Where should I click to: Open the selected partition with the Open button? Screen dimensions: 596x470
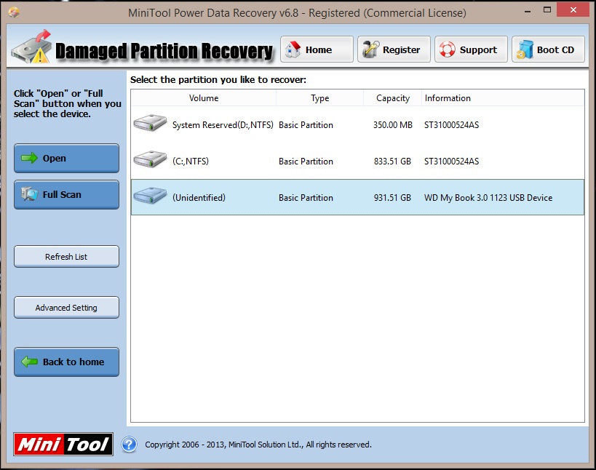[x=66, y=158]
